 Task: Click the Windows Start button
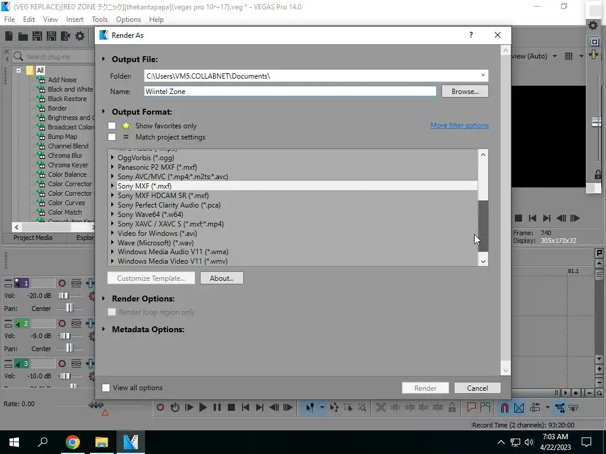click(14, 442)
